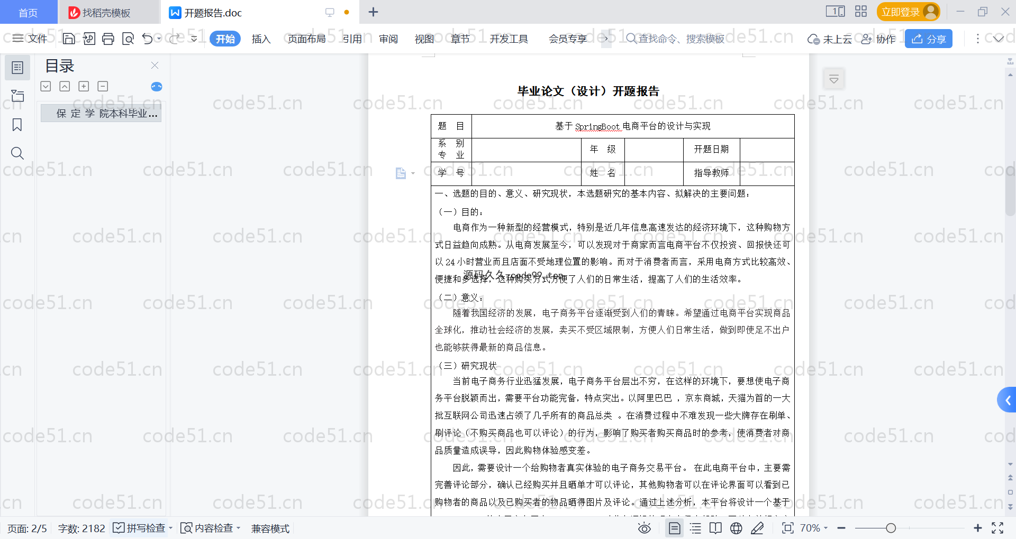The image size is (1016, 539).
Task: Click the Print icon
Action: 108,39
